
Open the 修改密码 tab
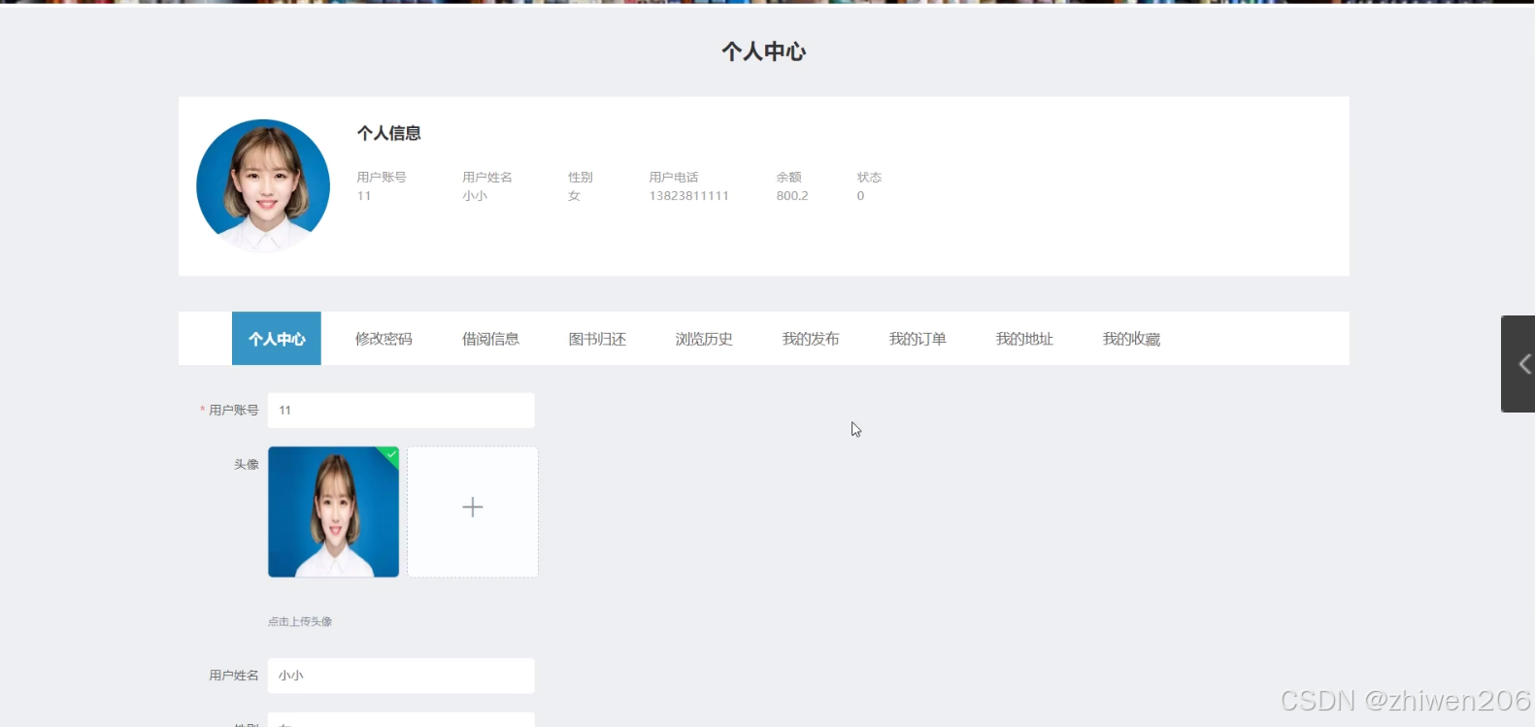384,339
